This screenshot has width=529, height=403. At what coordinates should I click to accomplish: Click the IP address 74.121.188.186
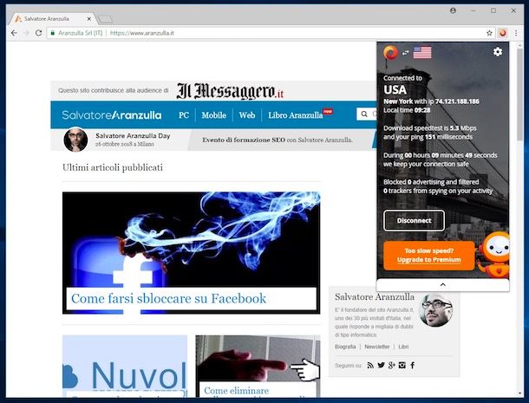[x=457, y=101]
